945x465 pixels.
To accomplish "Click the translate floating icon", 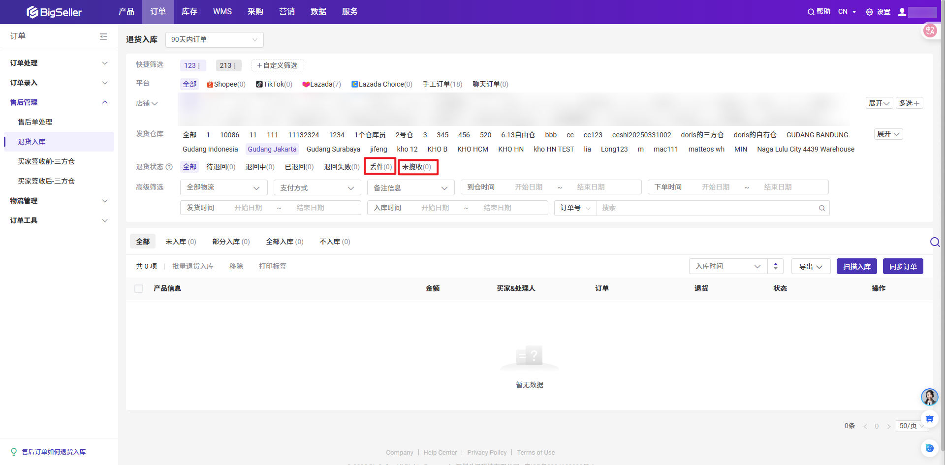I will [930, 31].
